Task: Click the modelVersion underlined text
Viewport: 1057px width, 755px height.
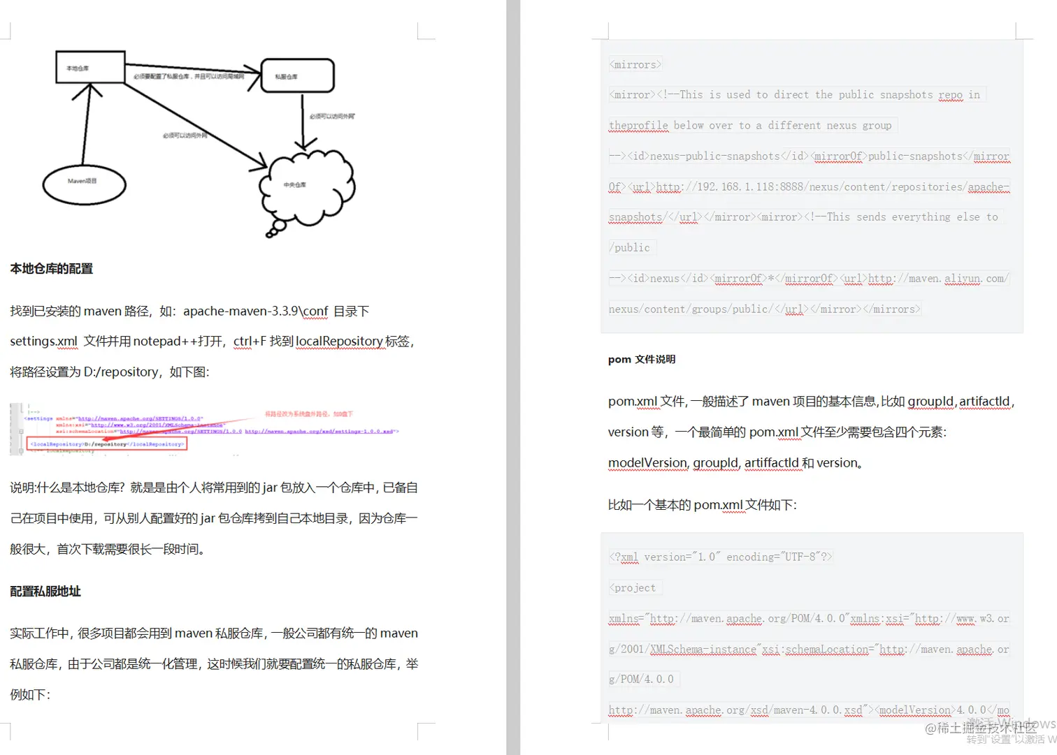Action: click(x=647, y=462)
